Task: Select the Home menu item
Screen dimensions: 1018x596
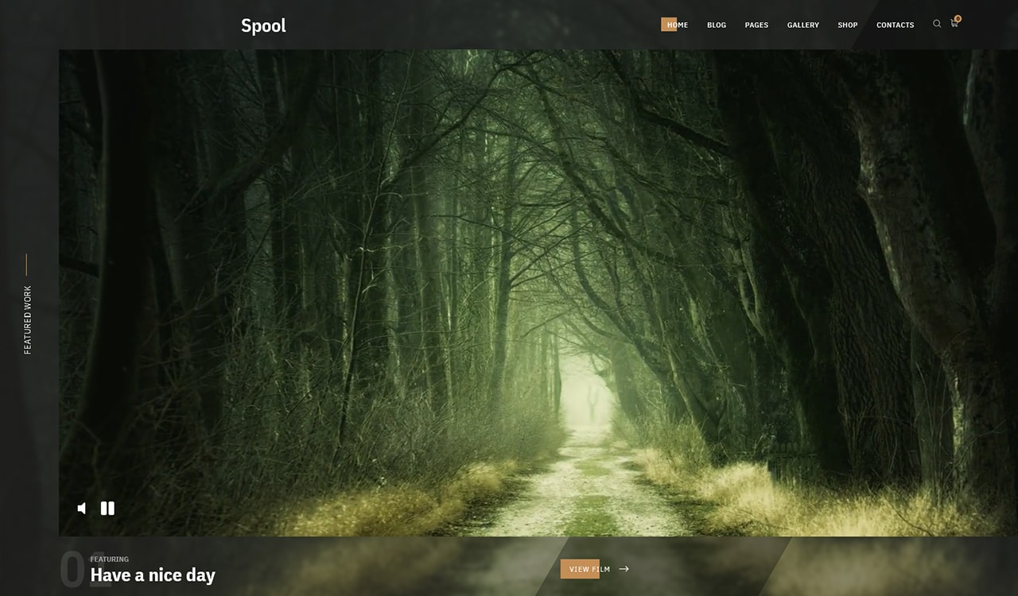Action: point(677,25)
